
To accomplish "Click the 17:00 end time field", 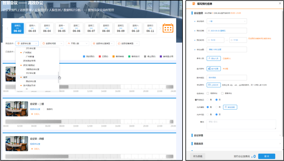I will [238, 40].
